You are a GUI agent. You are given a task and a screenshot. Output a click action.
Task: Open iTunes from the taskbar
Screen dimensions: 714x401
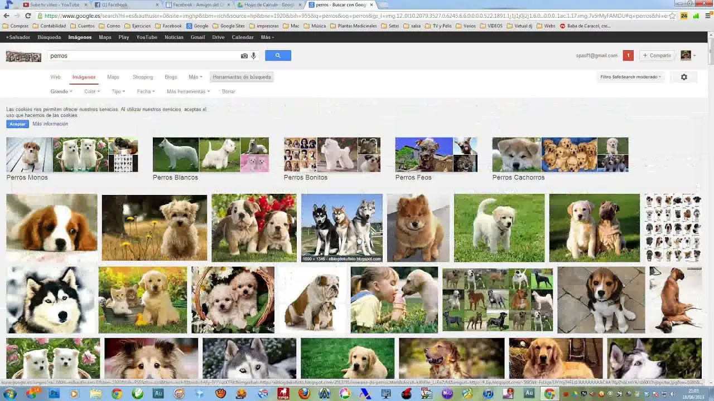pyautogui.click(x=488, y=394)
